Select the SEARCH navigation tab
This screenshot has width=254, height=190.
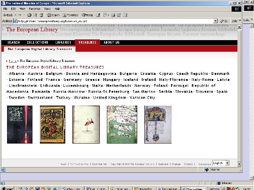[x=13, y=43]
